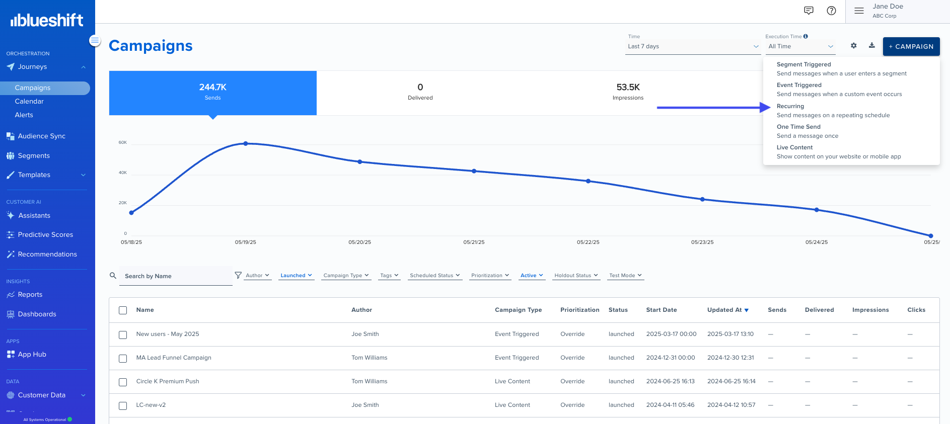
Task: Open the Circle K Premium Push campaign
Action: point(168,381)
